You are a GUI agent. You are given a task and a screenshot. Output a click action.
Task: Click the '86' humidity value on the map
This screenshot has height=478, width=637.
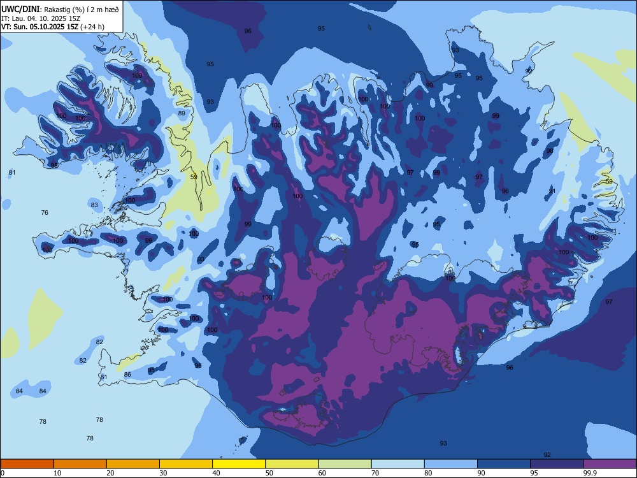(127, 375)
